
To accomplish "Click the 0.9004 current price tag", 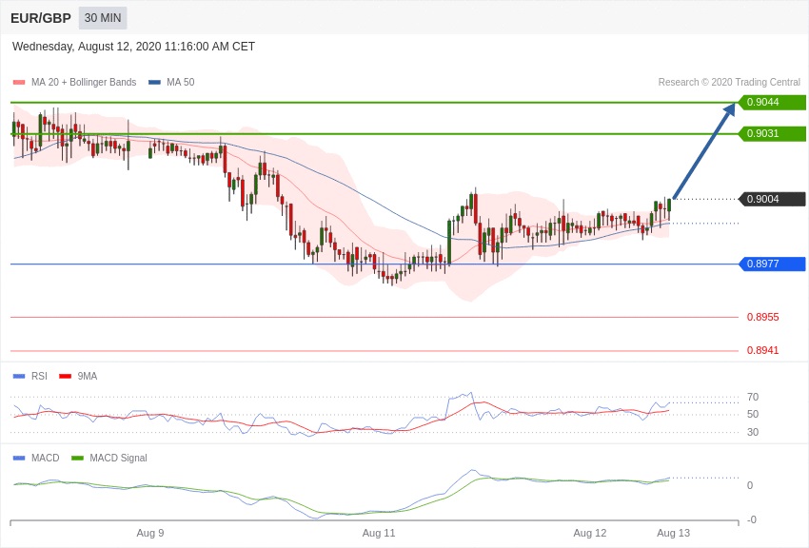I will click(772, 199).
